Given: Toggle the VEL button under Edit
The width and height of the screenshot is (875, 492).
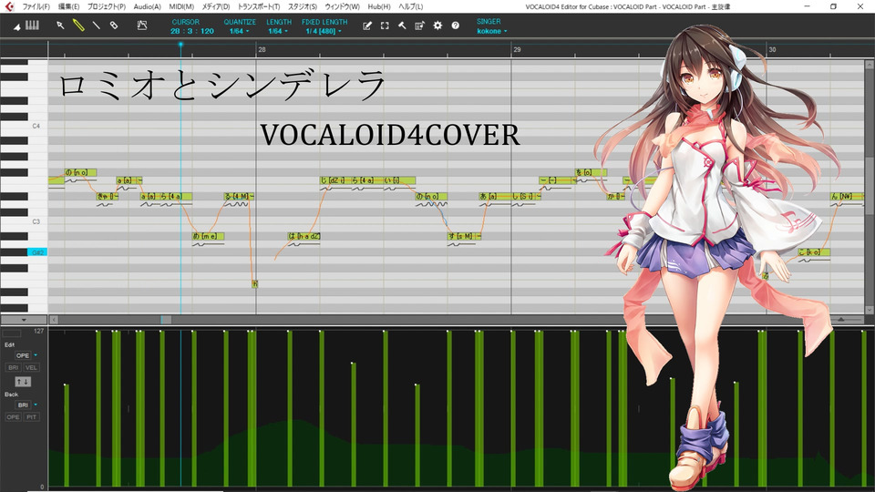Looking at the screenshot, I should (x=31, y=367).
